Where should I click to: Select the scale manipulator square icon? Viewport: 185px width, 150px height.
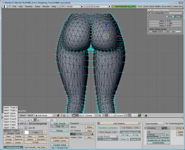(x=84, y=115)
